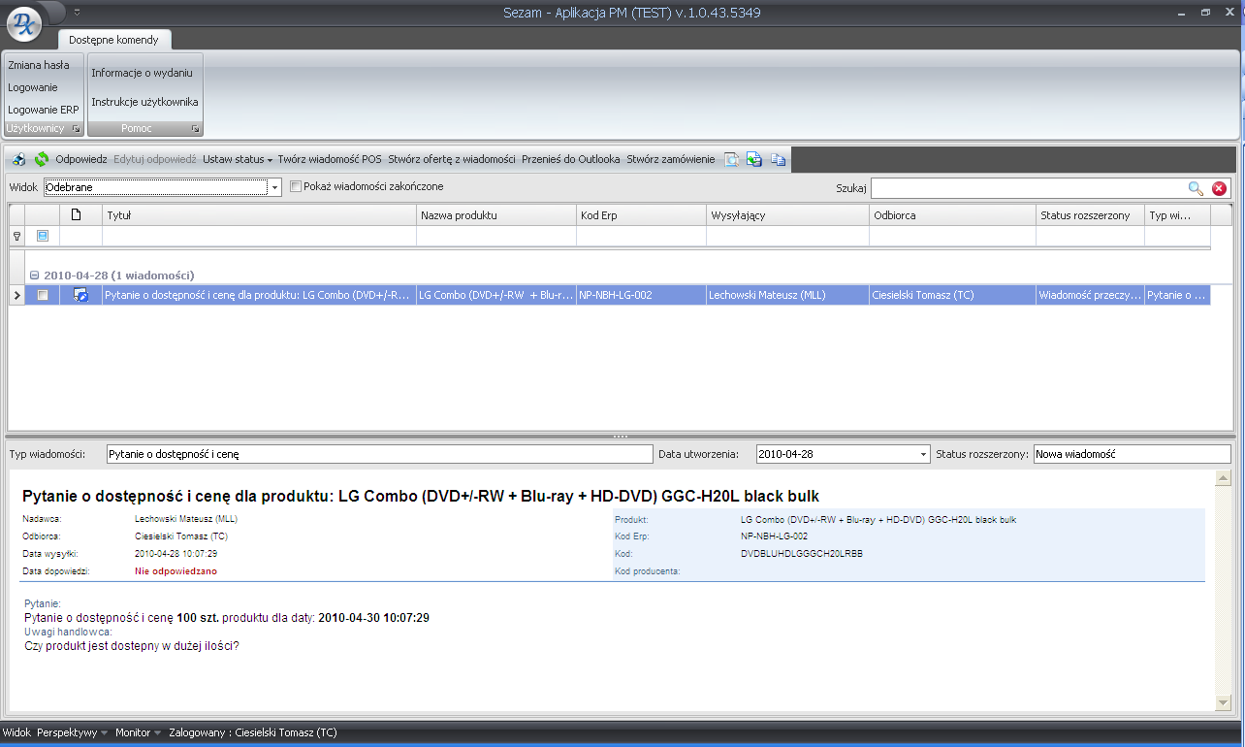
Task: Click 'Nie odpowiedziano' in message details
Action: tap(176, 571)
